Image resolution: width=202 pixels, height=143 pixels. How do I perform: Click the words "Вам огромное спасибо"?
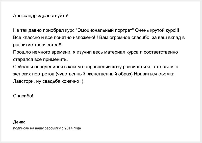click(124, 38)
